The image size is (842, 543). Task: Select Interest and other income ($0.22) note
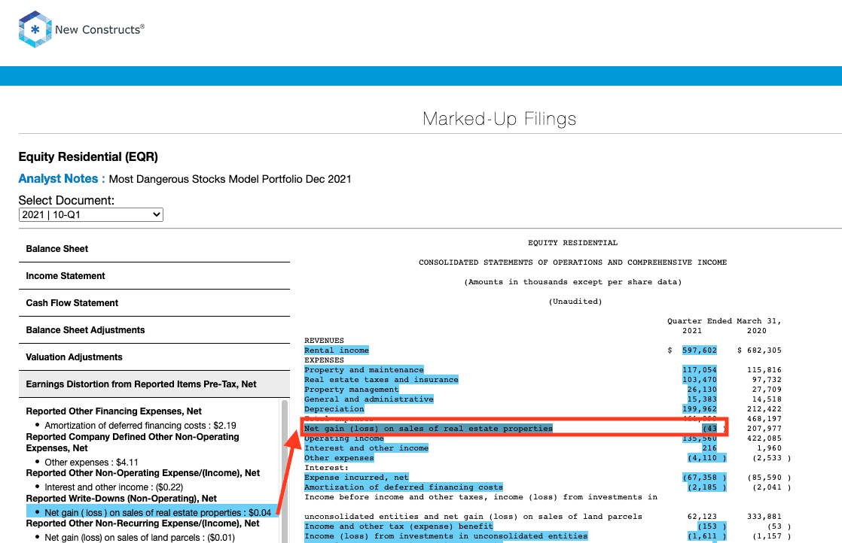pyautogui.click(x=114, y=487)
